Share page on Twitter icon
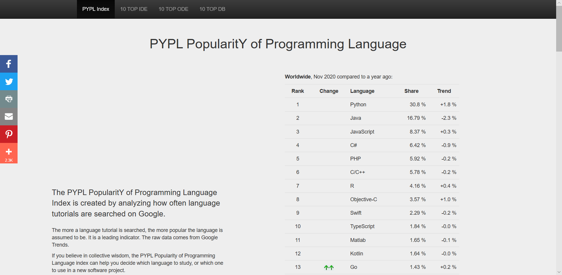 tap(9, 81)
